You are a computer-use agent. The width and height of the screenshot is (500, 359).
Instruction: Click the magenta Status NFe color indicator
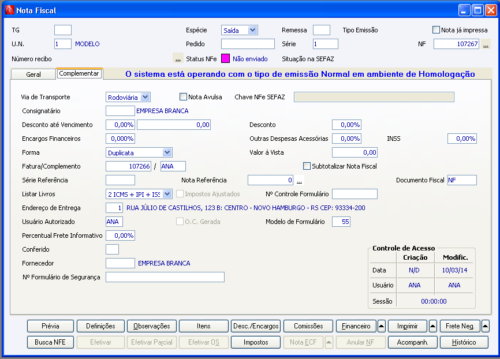pyautogui.click(x=225, y=59)
